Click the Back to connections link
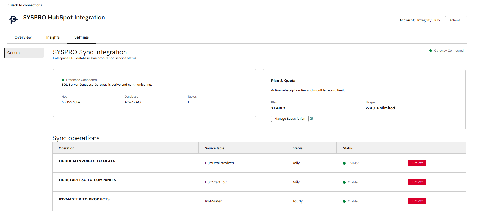This screenshot has height=219, width=477. pyautogui.click(x=25, y=5)
